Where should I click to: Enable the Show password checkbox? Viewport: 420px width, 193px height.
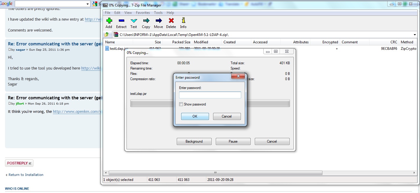(x=181, y=104)
